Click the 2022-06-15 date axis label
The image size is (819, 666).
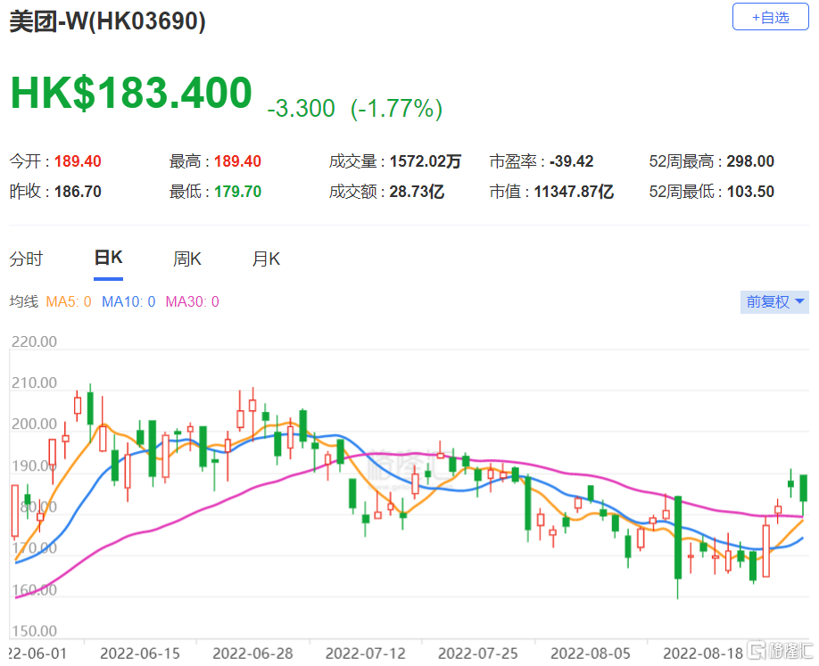(x=140, y=654)
